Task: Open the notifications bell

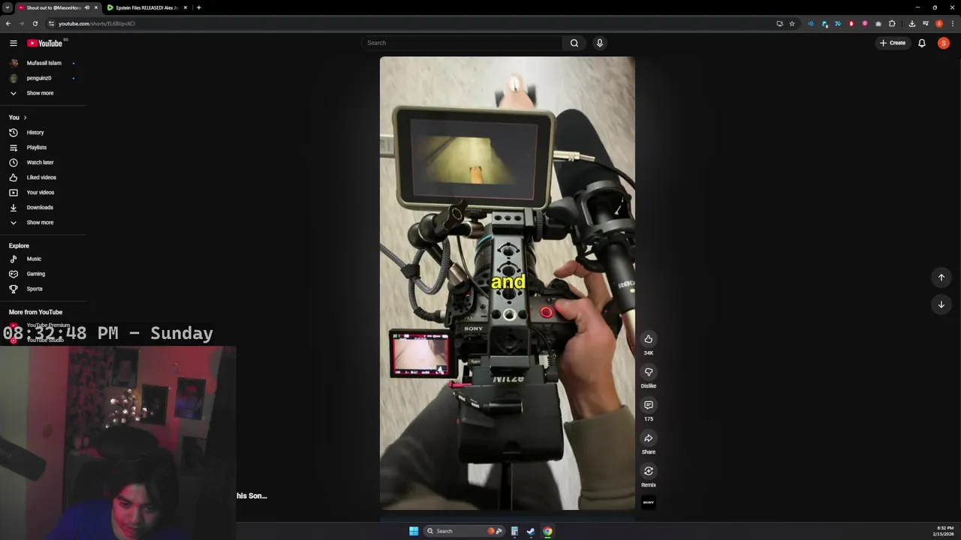Action: click(922, 43)
